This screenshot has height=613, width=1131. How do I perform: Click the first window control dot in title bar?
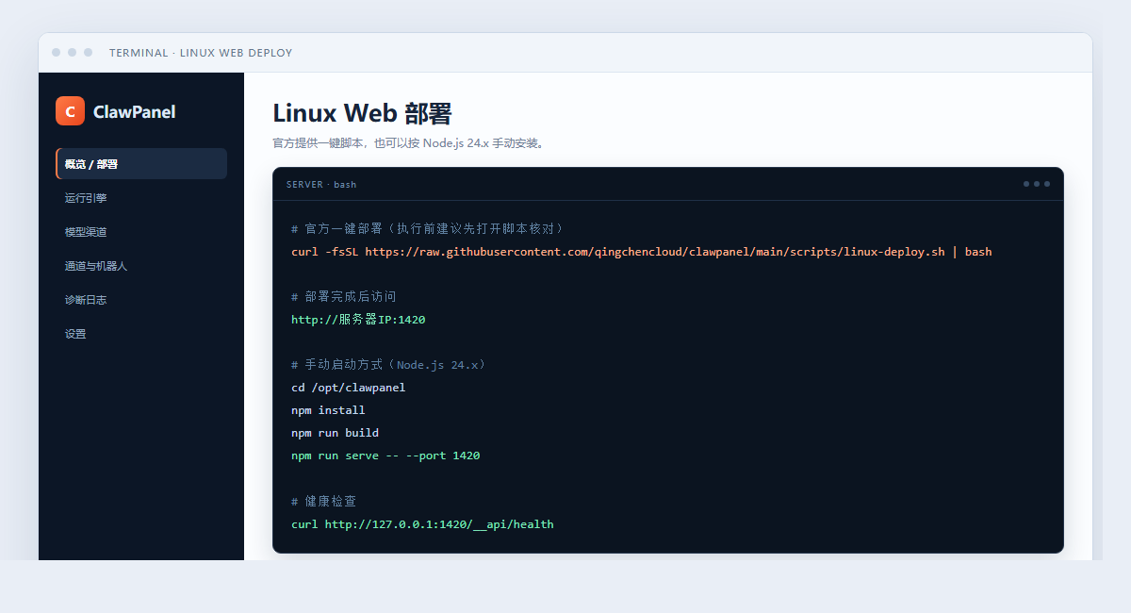tap(57, 53)
